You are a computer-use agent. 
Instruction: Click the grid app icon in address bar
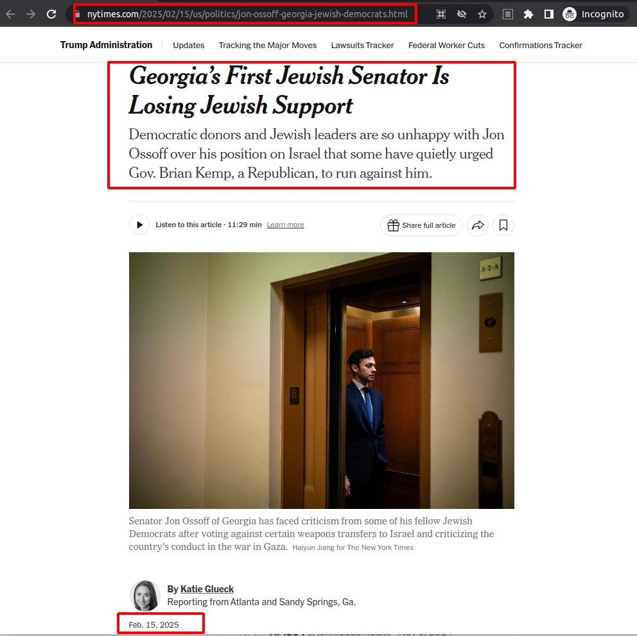click(441, 14)
